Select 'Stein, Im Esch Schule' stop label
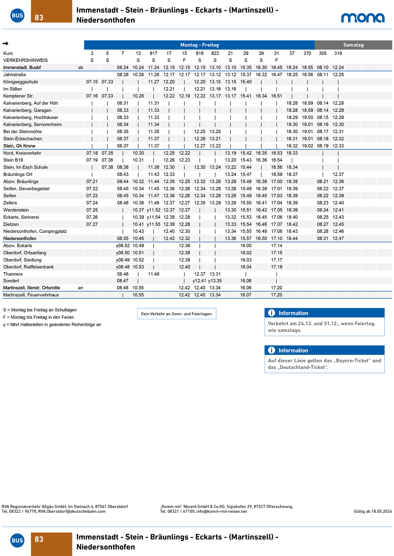394x556 pixels. [26, 167]
